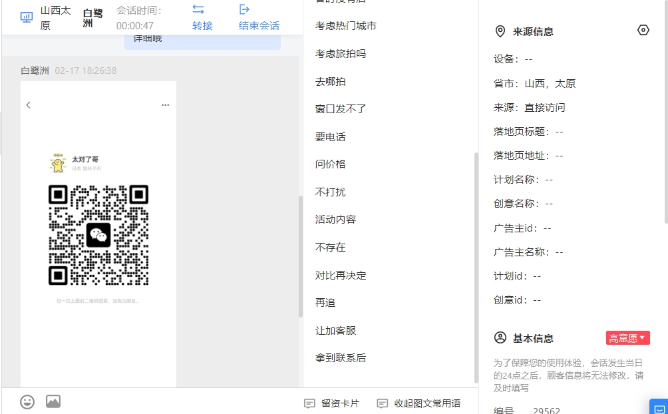Click the 编号 value 29562

coord(546,410)
